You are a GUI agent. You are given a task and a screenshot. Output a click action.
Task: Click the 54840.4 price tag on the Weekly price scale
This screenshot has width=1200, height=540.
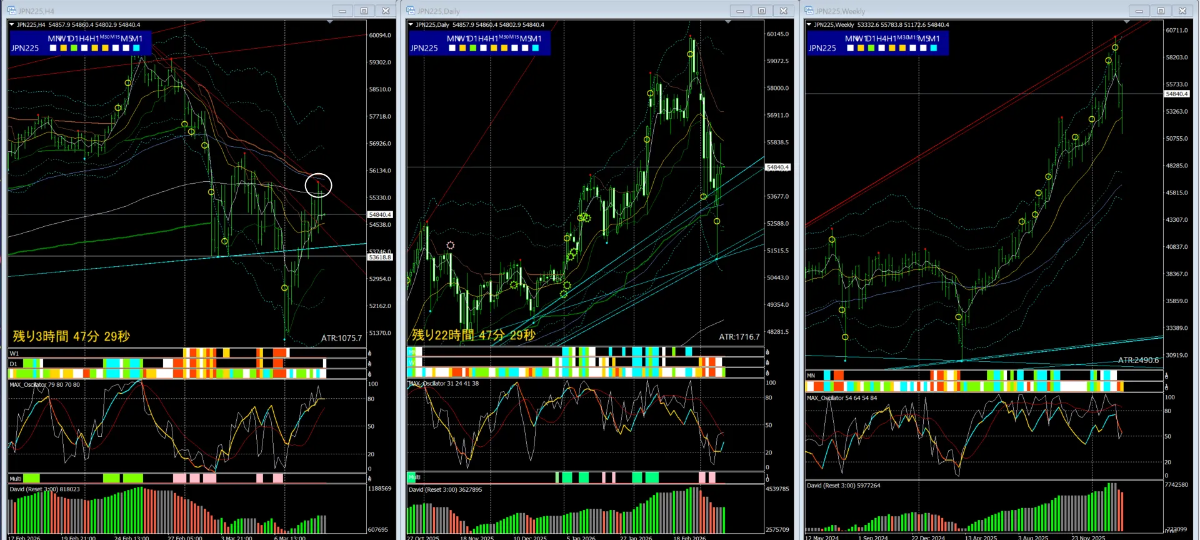(1177, 94)
